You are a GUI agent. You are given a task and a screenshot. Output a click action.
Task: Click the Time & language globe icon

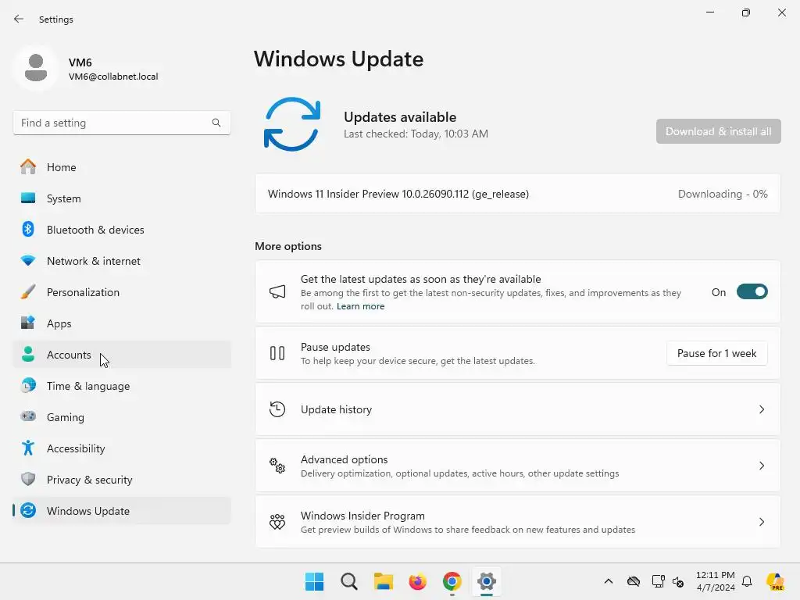point(28,385)
